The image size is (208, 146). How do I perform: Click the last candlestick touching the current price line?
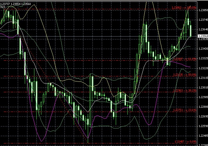tap(191, 31)
